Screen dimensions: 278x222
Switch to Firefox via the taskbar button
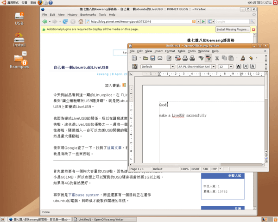[x=40, y=220]
